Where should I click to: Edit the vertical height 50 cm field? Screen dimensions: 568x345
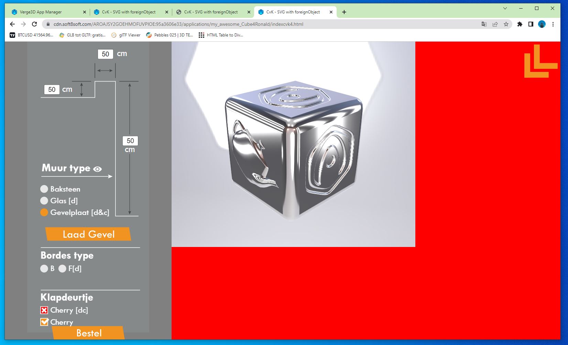(x=130, y=141)
